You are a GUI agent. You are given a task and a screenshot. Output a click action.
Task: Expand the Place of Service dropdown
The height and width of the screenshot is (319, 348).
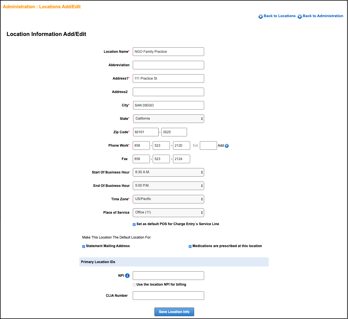pos(168,213)
